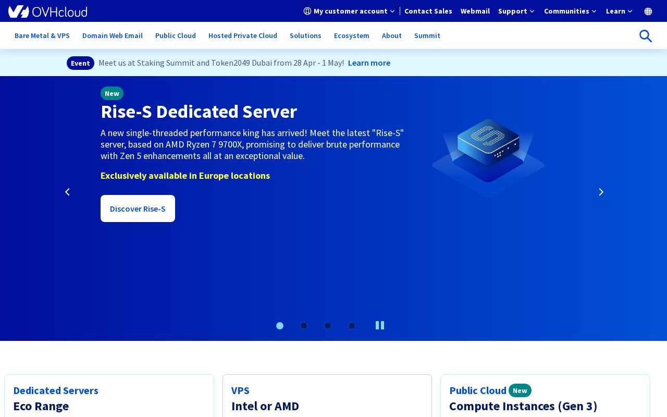Expand My customer account dropdown
The image size is (667, 417).
point(350,11)
